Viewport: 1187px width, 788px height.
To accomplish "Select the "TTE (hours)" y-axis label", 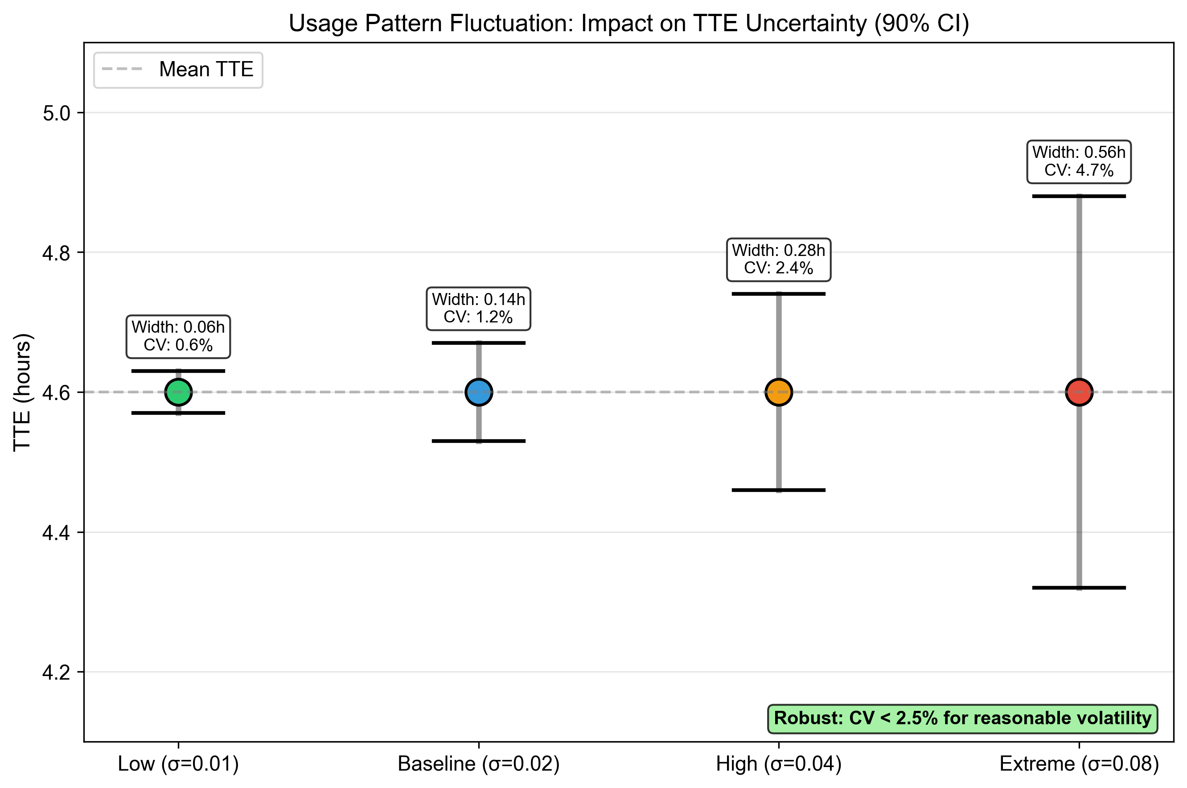I will pos(22,392).
